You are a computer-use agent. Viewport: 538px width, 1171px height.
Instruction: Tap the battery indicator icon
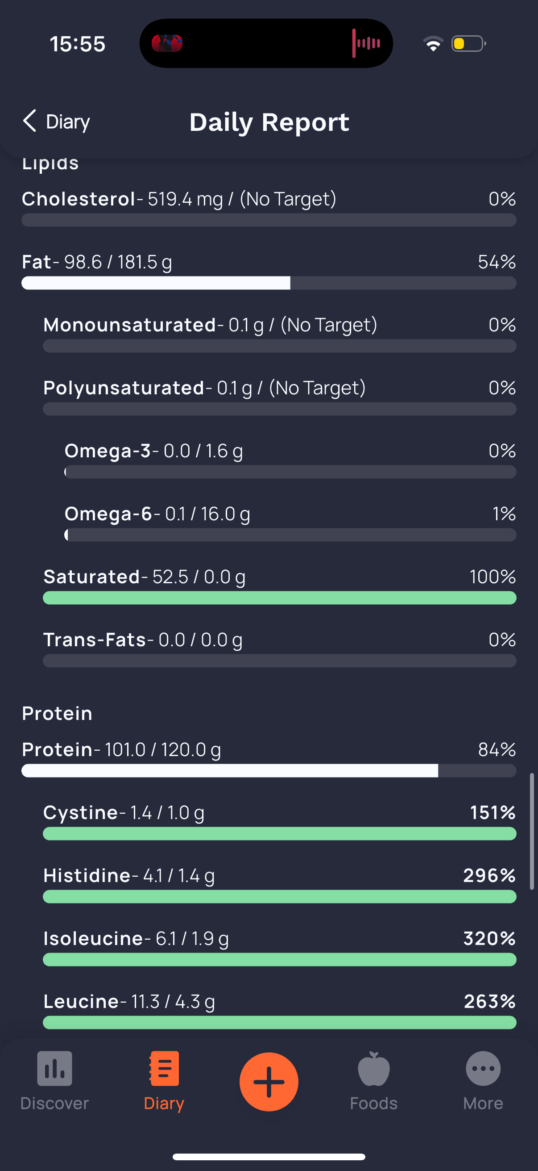(468, 44)
